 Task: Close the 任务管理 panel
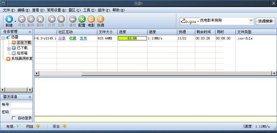pyautogui.click(x=30, y=32)
